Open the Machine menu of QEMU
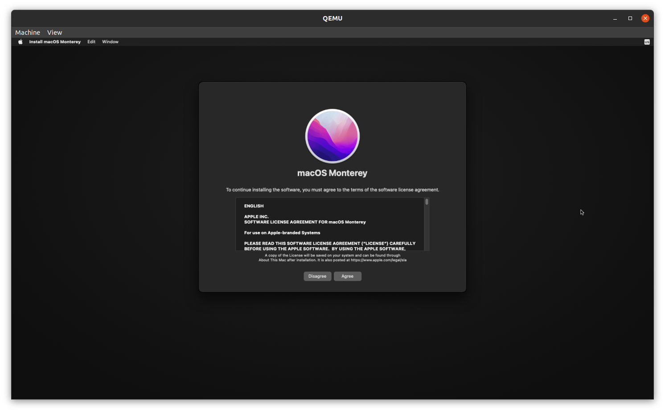This screenshot has height=412, width=665. [27, 32]
